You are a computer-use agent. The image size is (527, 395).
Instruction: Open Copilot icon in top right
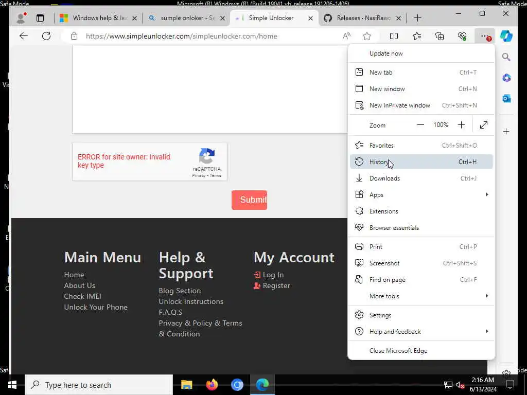(506, 36)
